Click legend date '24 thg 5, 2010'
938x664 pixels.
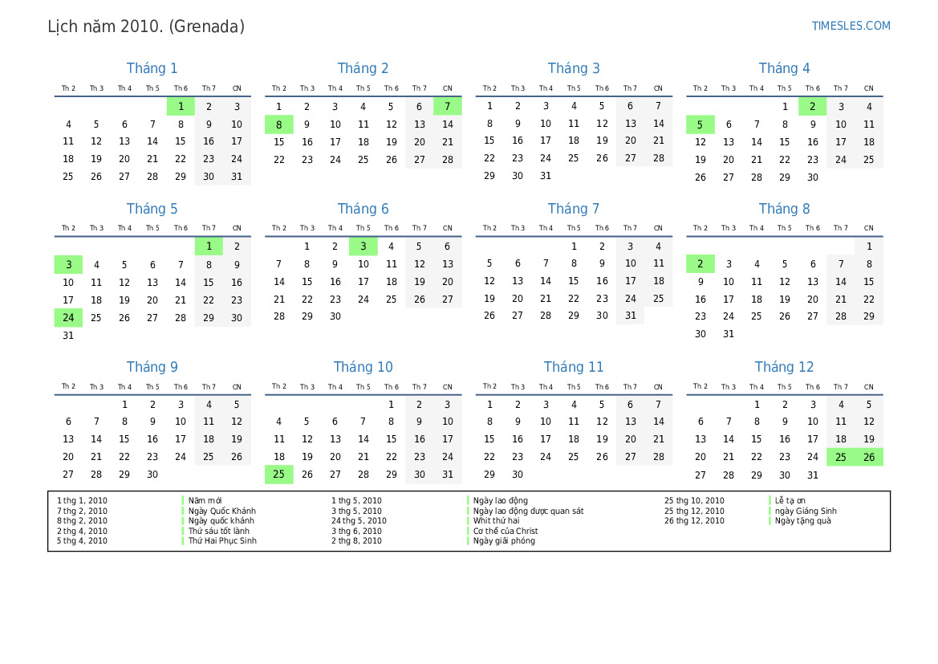(x=359, y=521)
